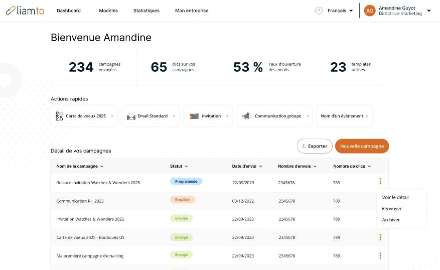
Task: Click the 2025 icon on Carte de voeux
Action: click(x=59, y=116)
